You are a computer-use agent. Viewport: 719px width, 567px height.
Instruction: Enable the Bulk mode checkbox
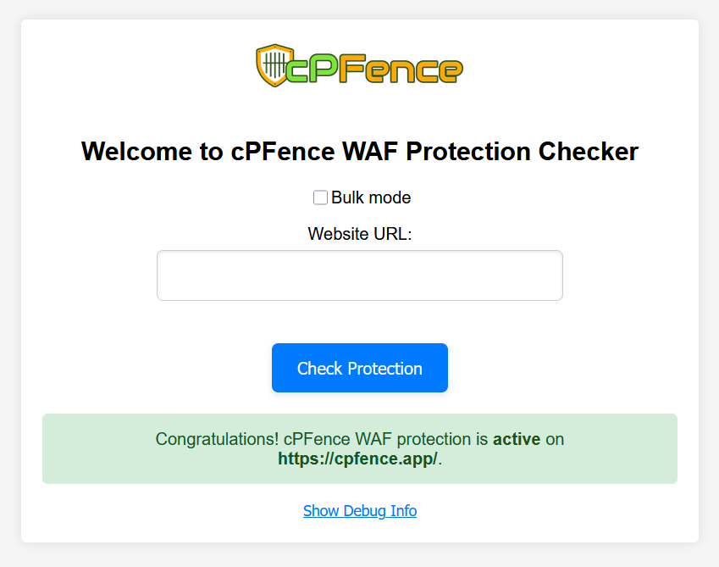[x=320, y=197]
